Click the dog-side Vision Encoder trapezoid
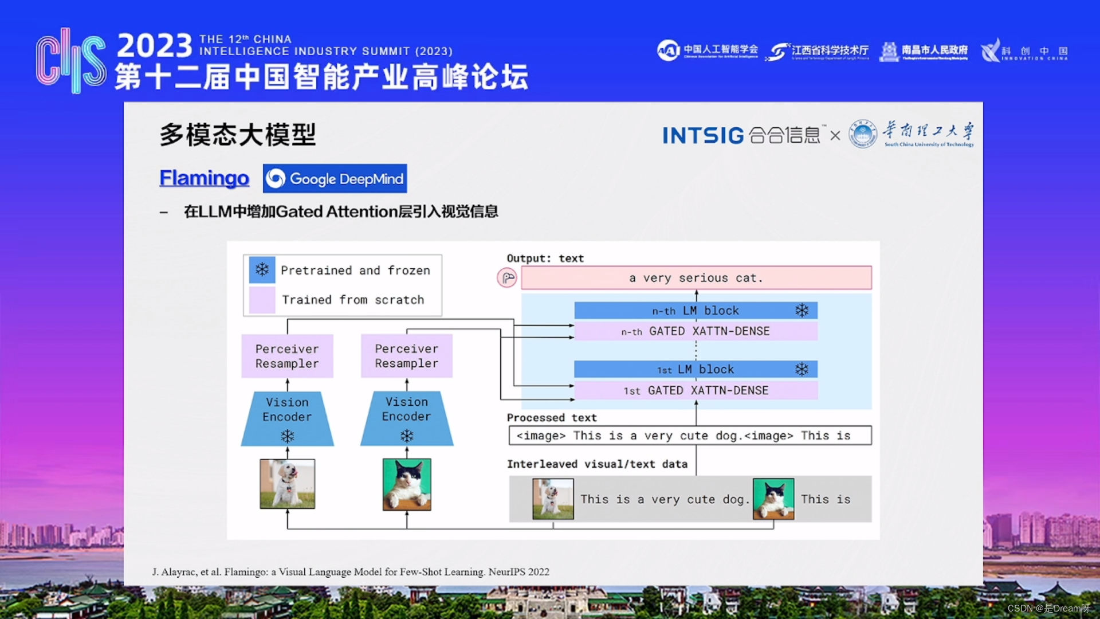 coord(287,418)
